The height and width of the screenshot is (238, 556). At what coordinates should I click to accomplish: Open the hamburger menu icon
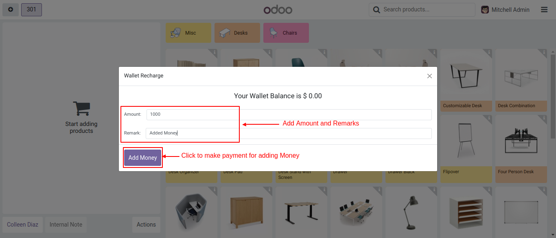pyautogui.click(x=544, y=10)
